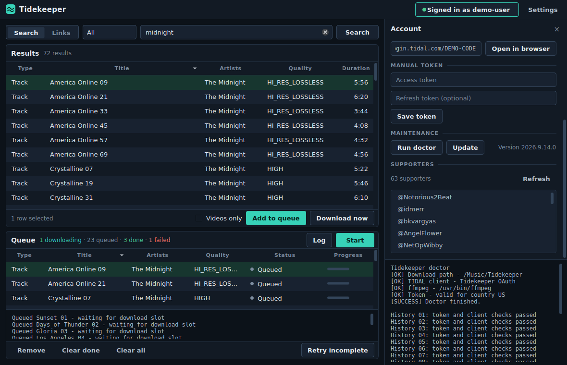Click the Update button

pos(465,147)
